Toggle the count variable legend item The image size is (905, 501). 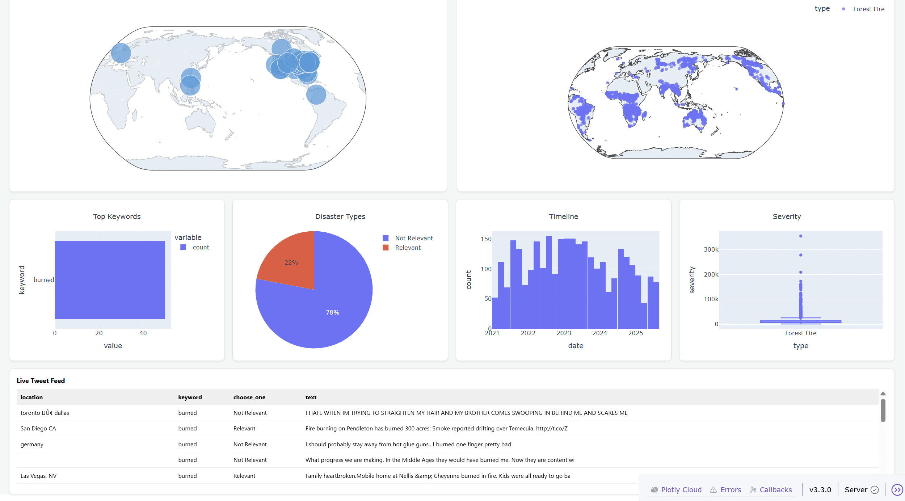(201, 247)
